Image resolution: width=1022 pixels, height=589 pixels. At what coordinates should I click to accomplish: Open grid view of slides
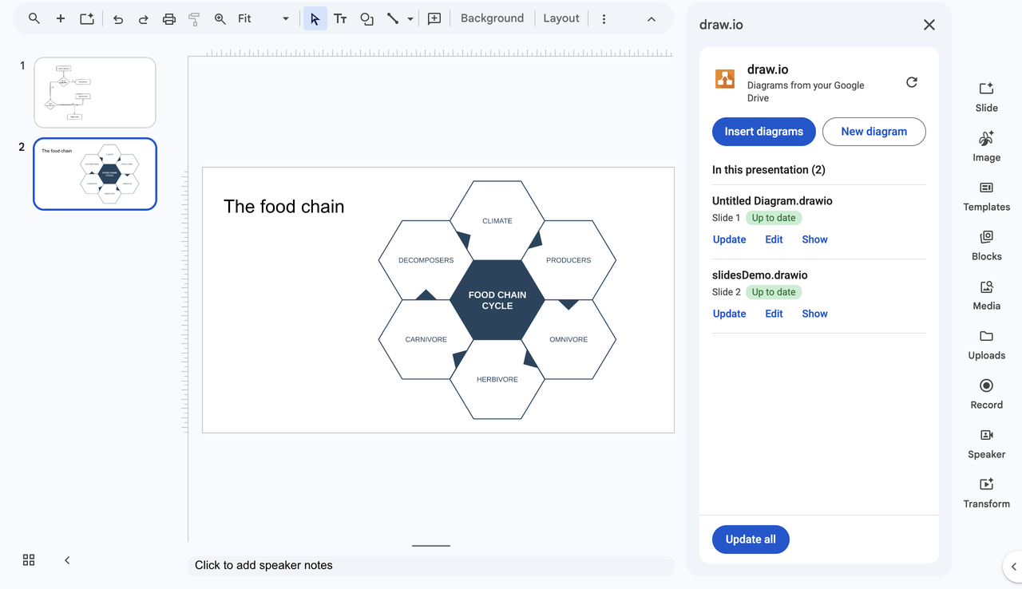point(29,560)
